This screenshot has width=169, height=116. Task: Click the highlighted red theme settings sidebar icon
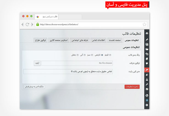pos(147,69)
